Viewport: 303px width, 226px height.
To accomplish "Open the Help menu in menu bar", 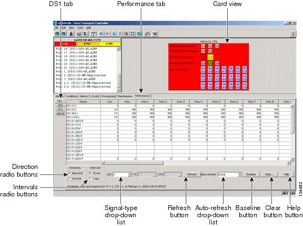I will click(x=89, y=28).
